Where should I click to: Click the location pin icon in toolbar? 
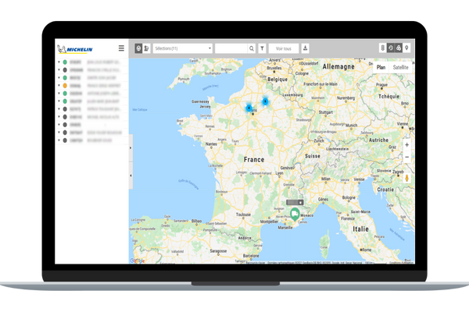pyautogui.click(x=406, y=48)
